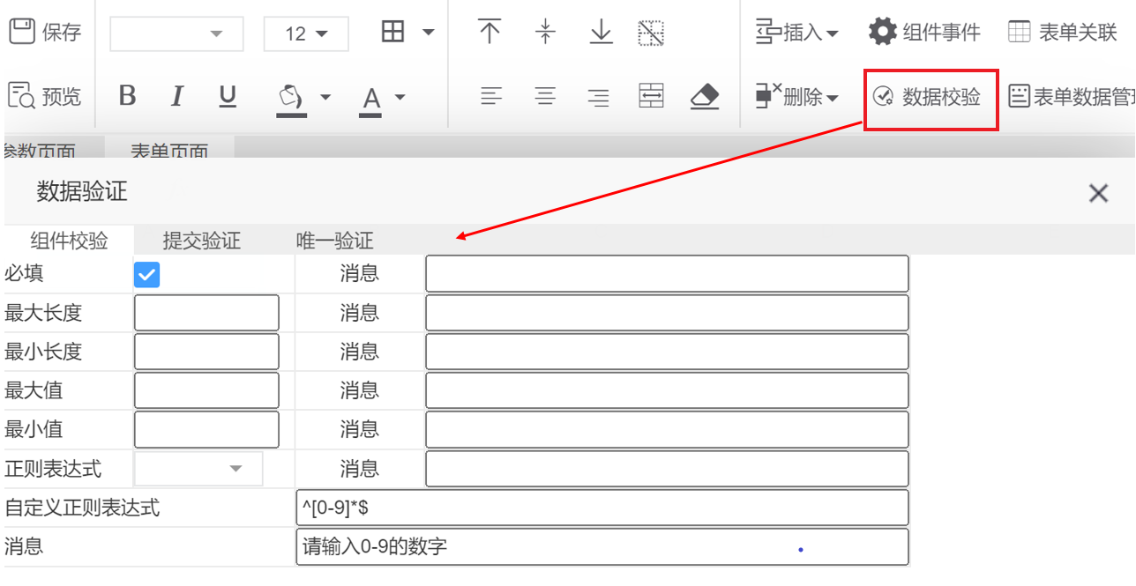
Task: Click the 请输入0-9的数字 message field
Action: [x=602, y=546]
